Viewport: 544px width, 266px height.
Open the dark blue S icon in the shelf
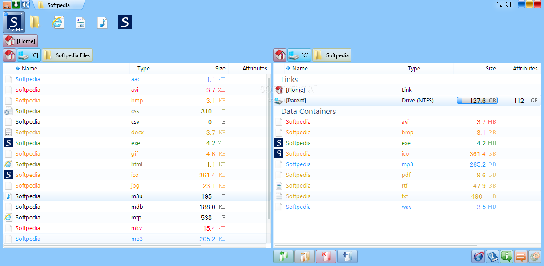pos(125,22)
